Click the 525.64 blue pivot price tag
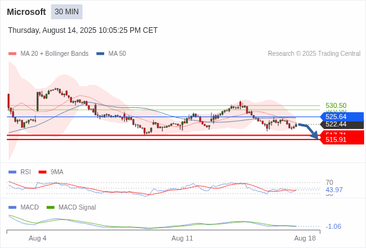 click(x=342, y=117)
